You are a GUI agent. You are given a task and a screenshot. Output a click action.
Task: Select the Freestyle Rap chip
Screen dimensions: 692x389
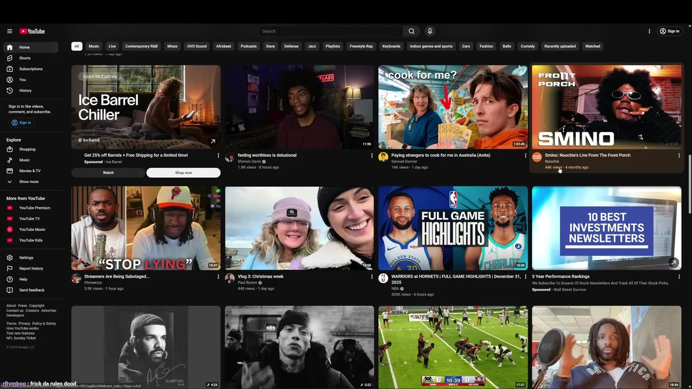tap(361, 46)
